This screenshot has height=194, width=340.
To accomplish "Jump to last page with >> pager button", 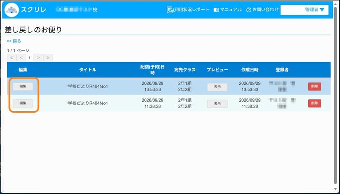I will pos(48,58).
